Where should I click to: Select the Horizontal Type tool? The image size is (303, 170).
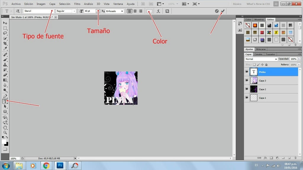(x=5, y=101)
